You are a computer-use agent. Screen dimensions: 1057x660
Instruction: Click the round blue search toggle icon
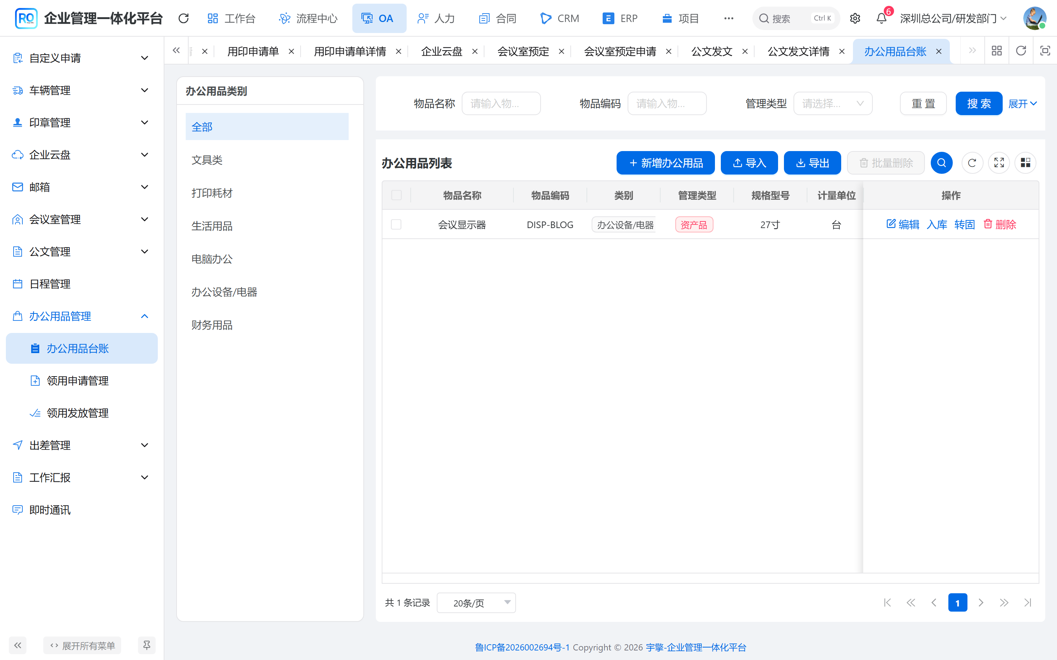[941, 163]
